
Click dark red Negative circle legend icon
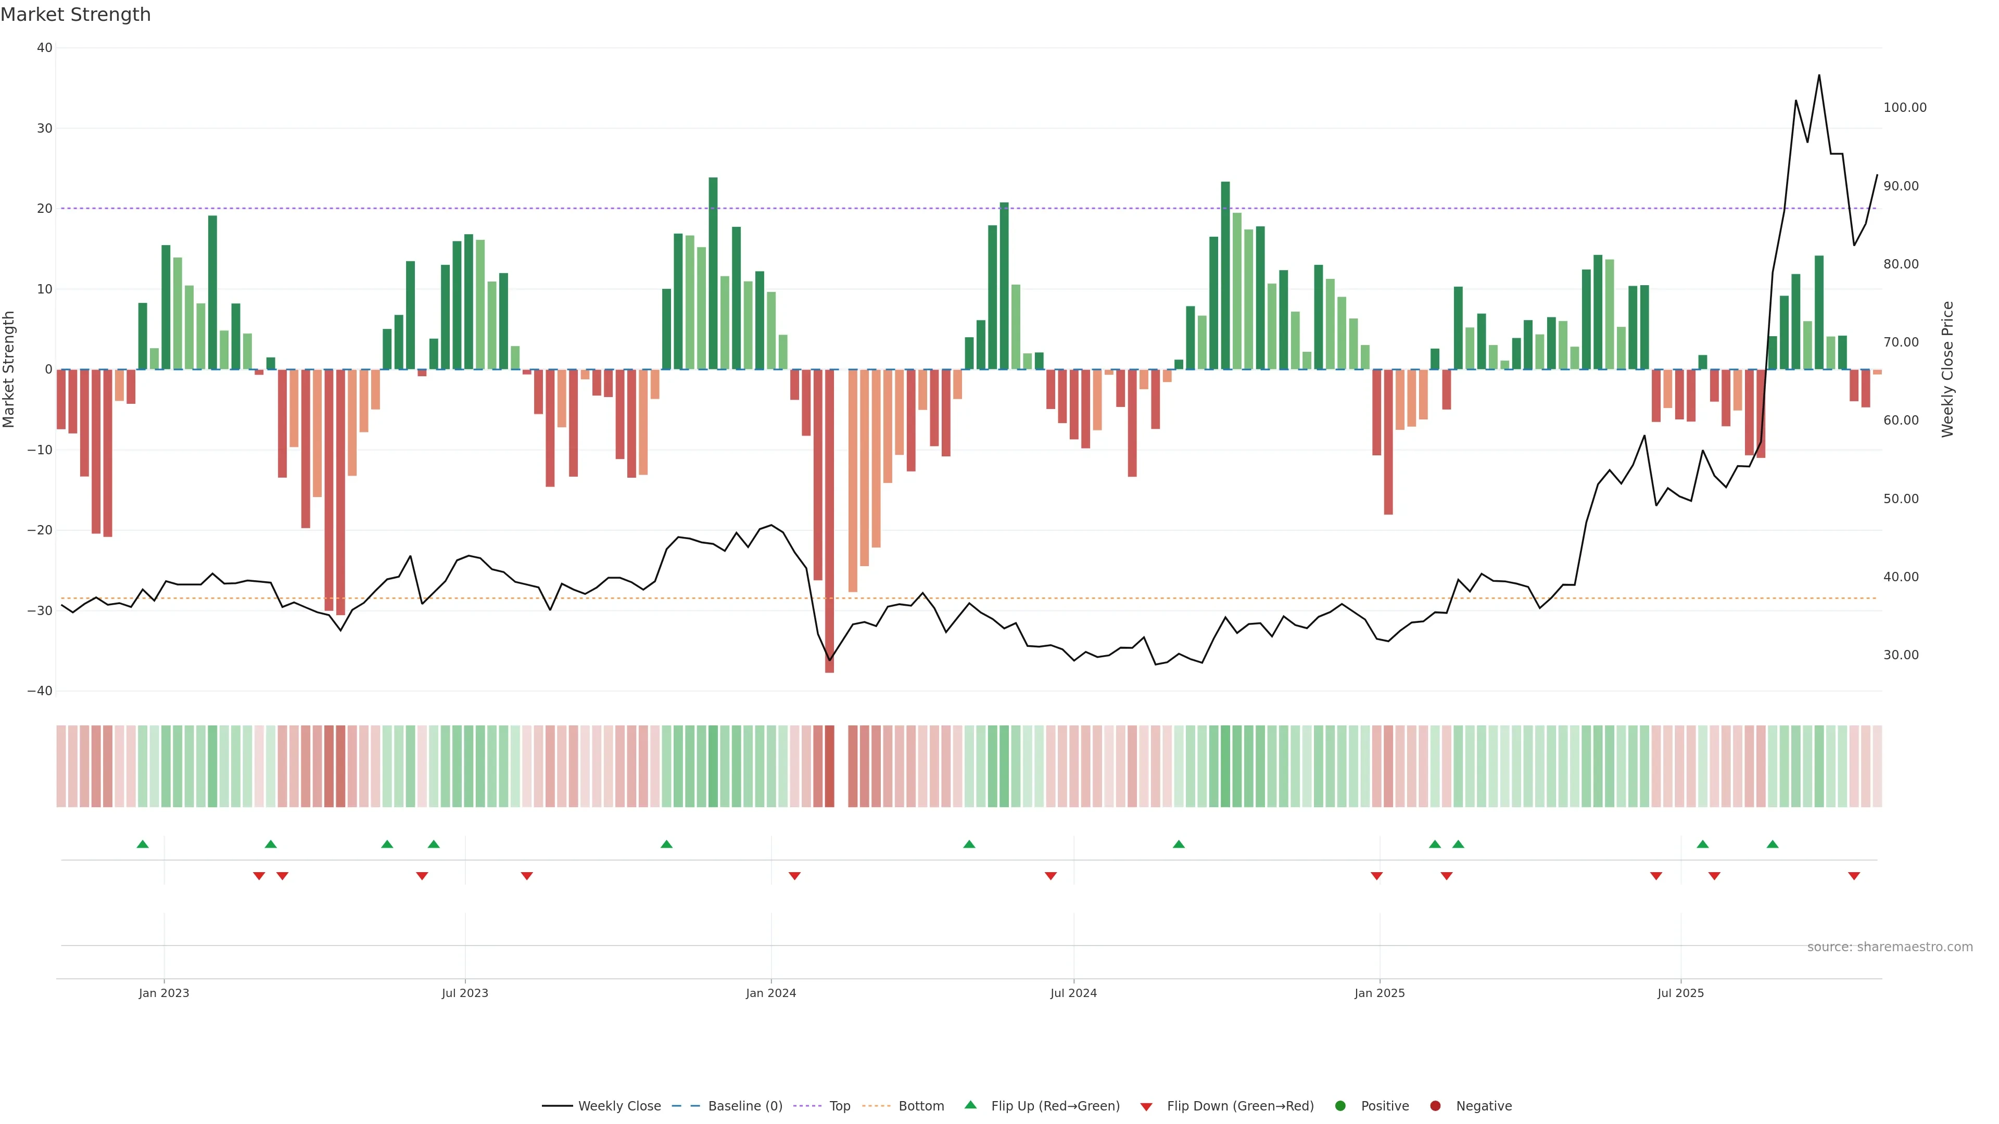pos(1435,1106)
